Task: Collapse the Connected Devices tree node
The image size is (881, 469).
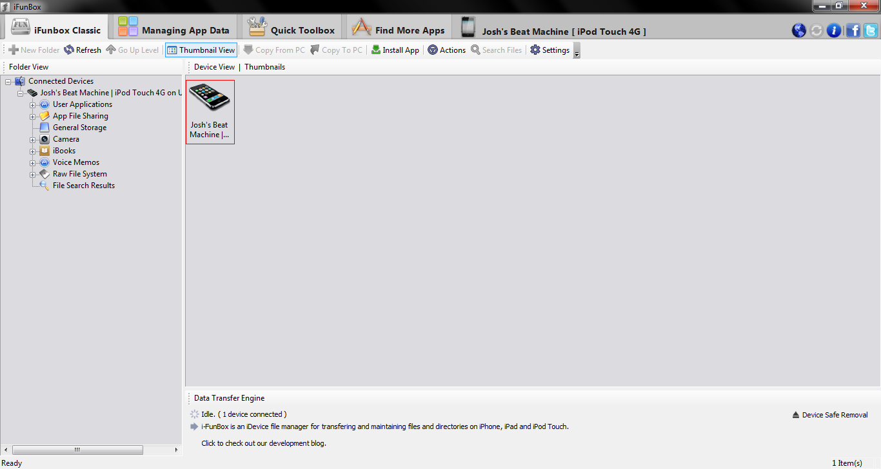Action: point(9,81)
